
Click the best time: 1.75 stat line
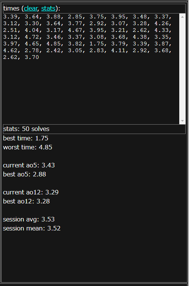pyautogui.click(x=26, y=138)
